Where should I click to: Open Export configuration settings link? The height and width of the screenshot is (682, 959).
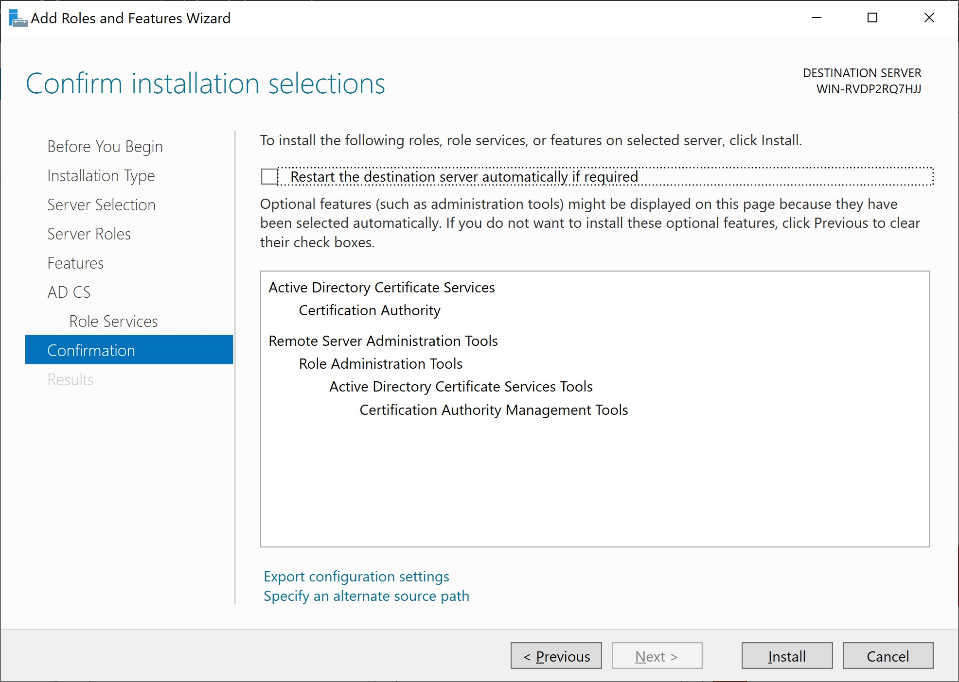[x=358, y=575]
